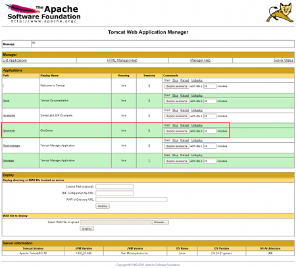Expire sessions for Servlet and JSP Examples
Image resolution: width=296 pixels, height=268 pixels.
[177, 116]
